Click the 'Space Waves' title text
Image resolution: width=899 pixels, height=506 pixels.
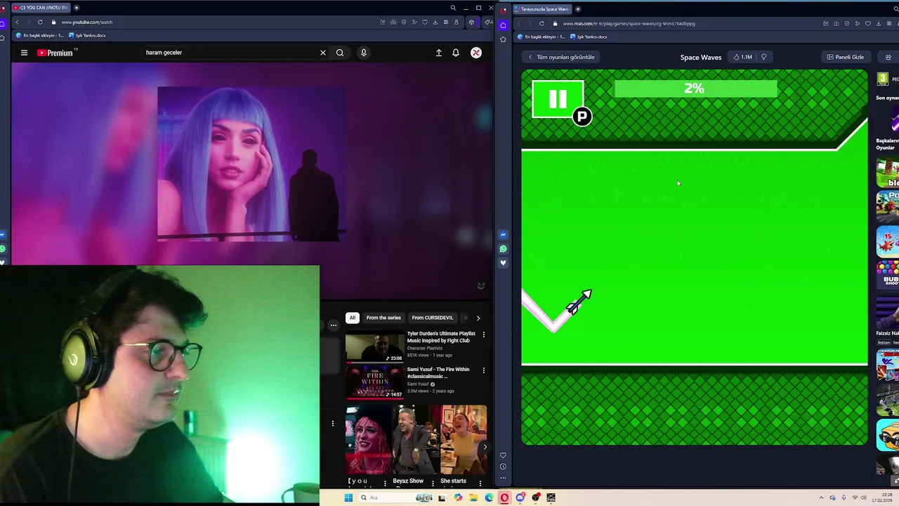pos(701,57)
